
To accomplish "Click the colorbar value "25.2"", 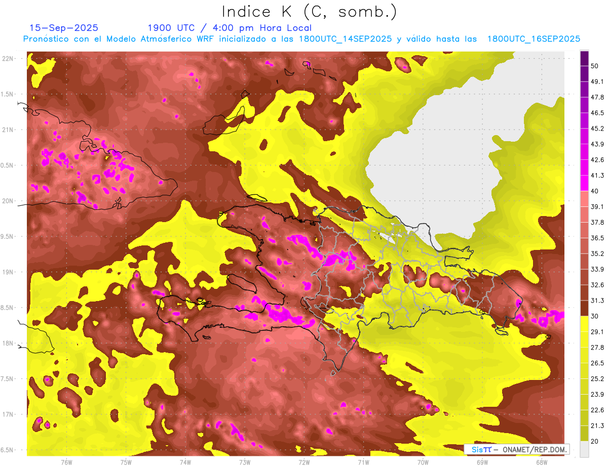I will pos(597,379).
